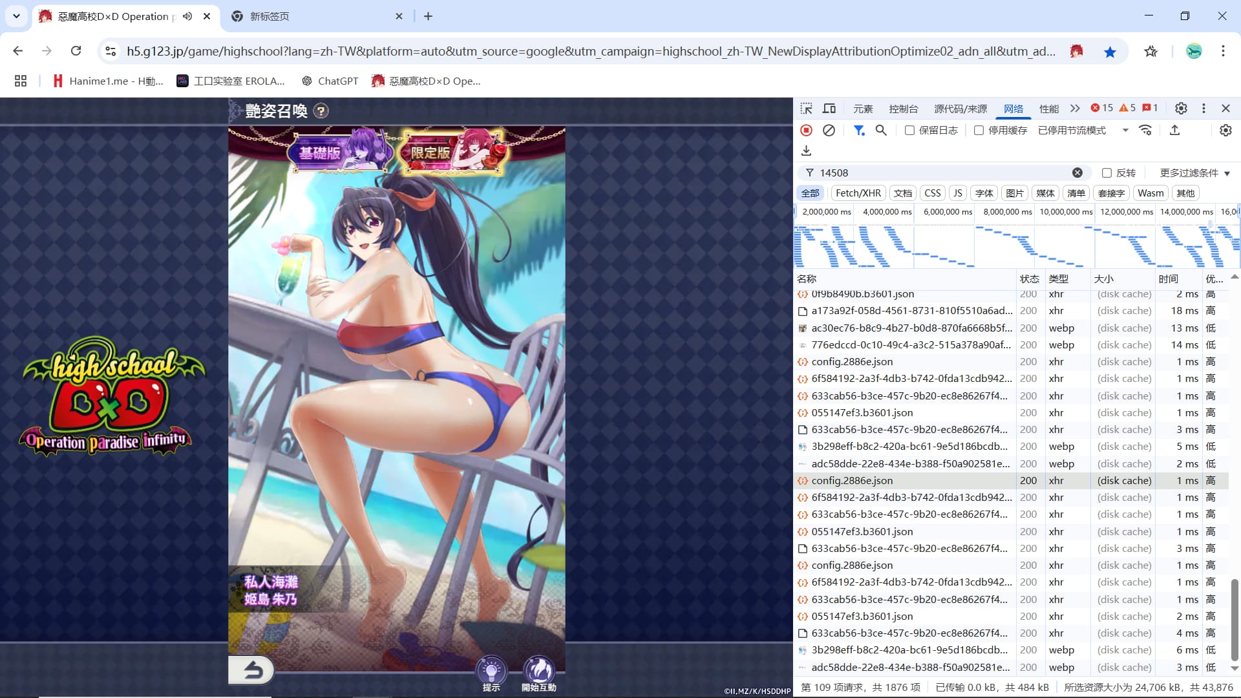Open Chrome menu three dots
The height and width of the screenshot is (698, 1241).
tap(1223, 51)
